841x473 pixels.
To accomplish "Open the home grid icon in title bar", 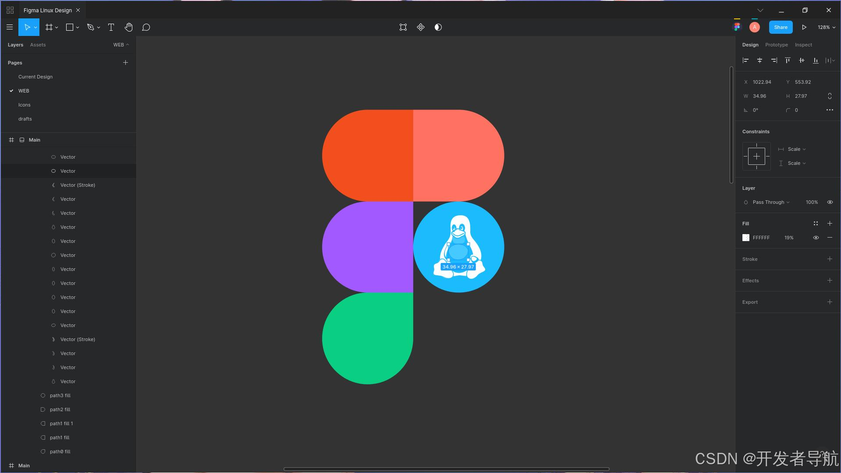I will (10, 10).
